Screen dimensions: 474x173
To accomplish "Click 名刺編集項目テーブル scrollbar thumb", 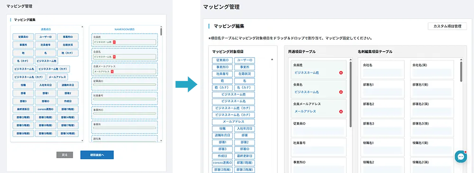I will click(x=461, y=72).
